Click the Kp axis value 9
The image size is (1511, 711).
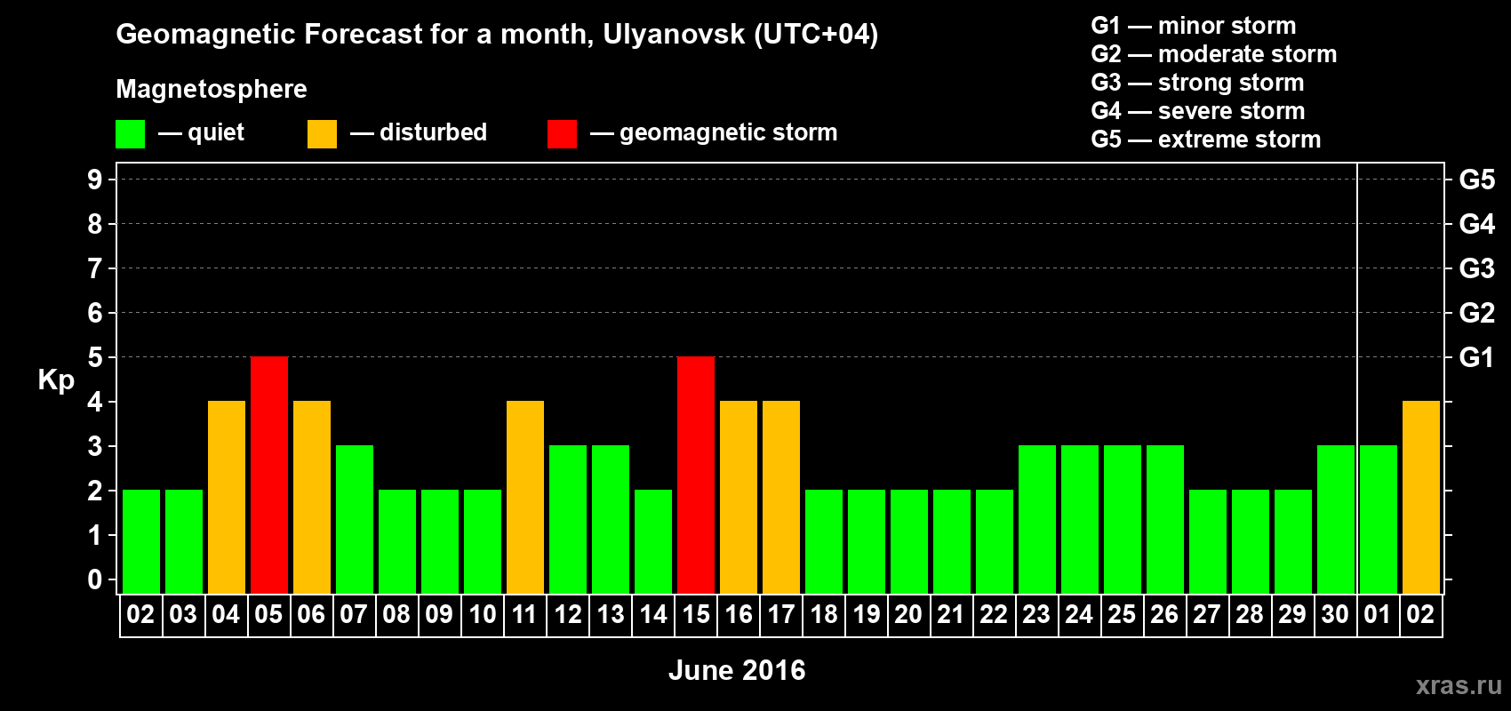click(x=95, y=180)
